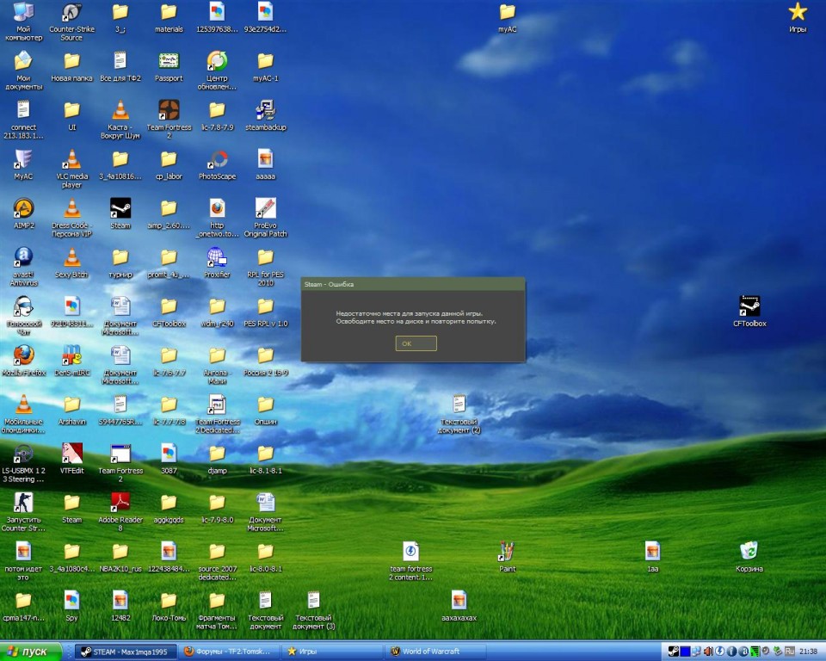Screen dimensions: 826x661
Task: Open the Все для ТФ2 text file
Action: 120,67
